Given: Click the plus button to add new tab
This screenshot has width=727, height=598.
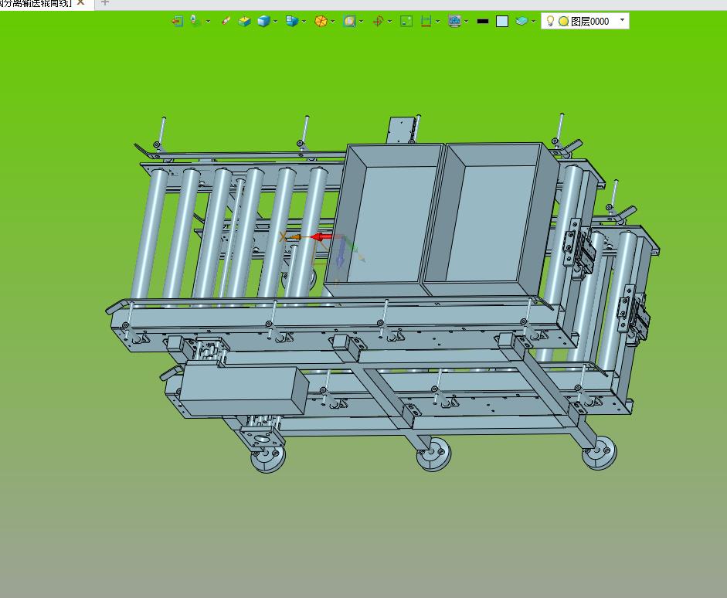Looking at the screenshot, I should click(105, 3).
